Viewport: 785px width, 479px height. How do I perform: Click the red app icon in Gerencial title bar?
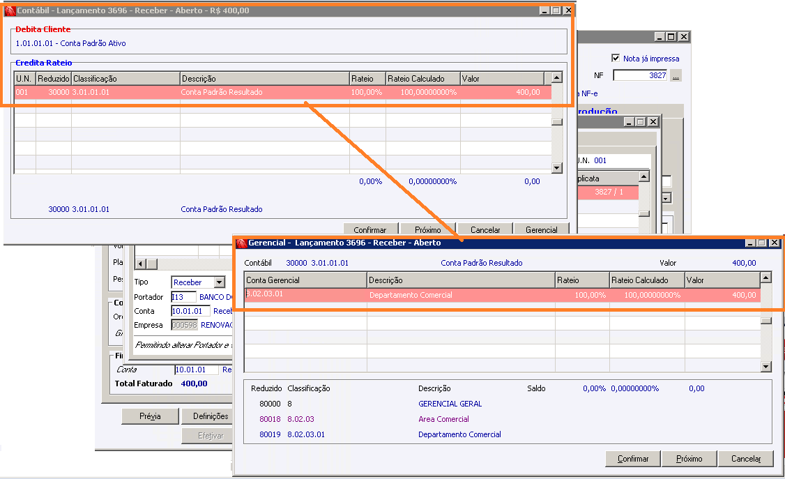click(x=242, y=243)
